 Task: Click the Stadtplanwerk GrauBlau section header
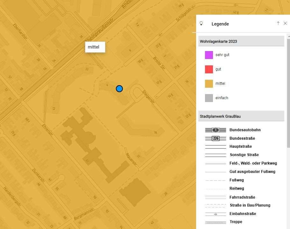[241, 116]
